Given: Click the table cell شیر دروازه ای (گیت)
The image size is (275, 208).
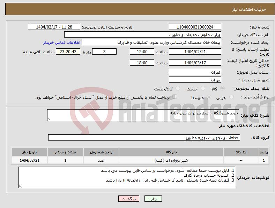Looking at the screenshot, I should pos(171,160).
